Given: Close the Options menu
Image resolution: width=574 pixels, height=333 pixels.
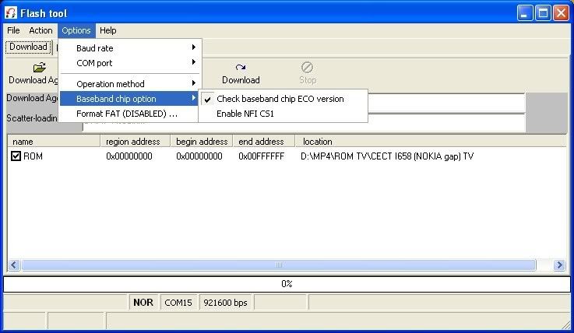Looking at the screenshot, I should pyautogui.click(x=76, y=30).
